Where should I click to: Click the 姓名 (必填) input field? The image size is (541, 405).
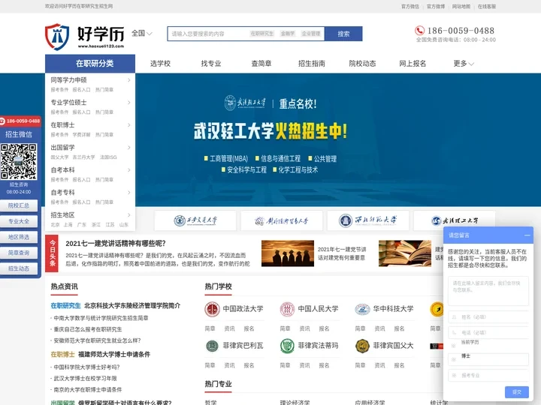pyautogui.click(x=488, y=316)
